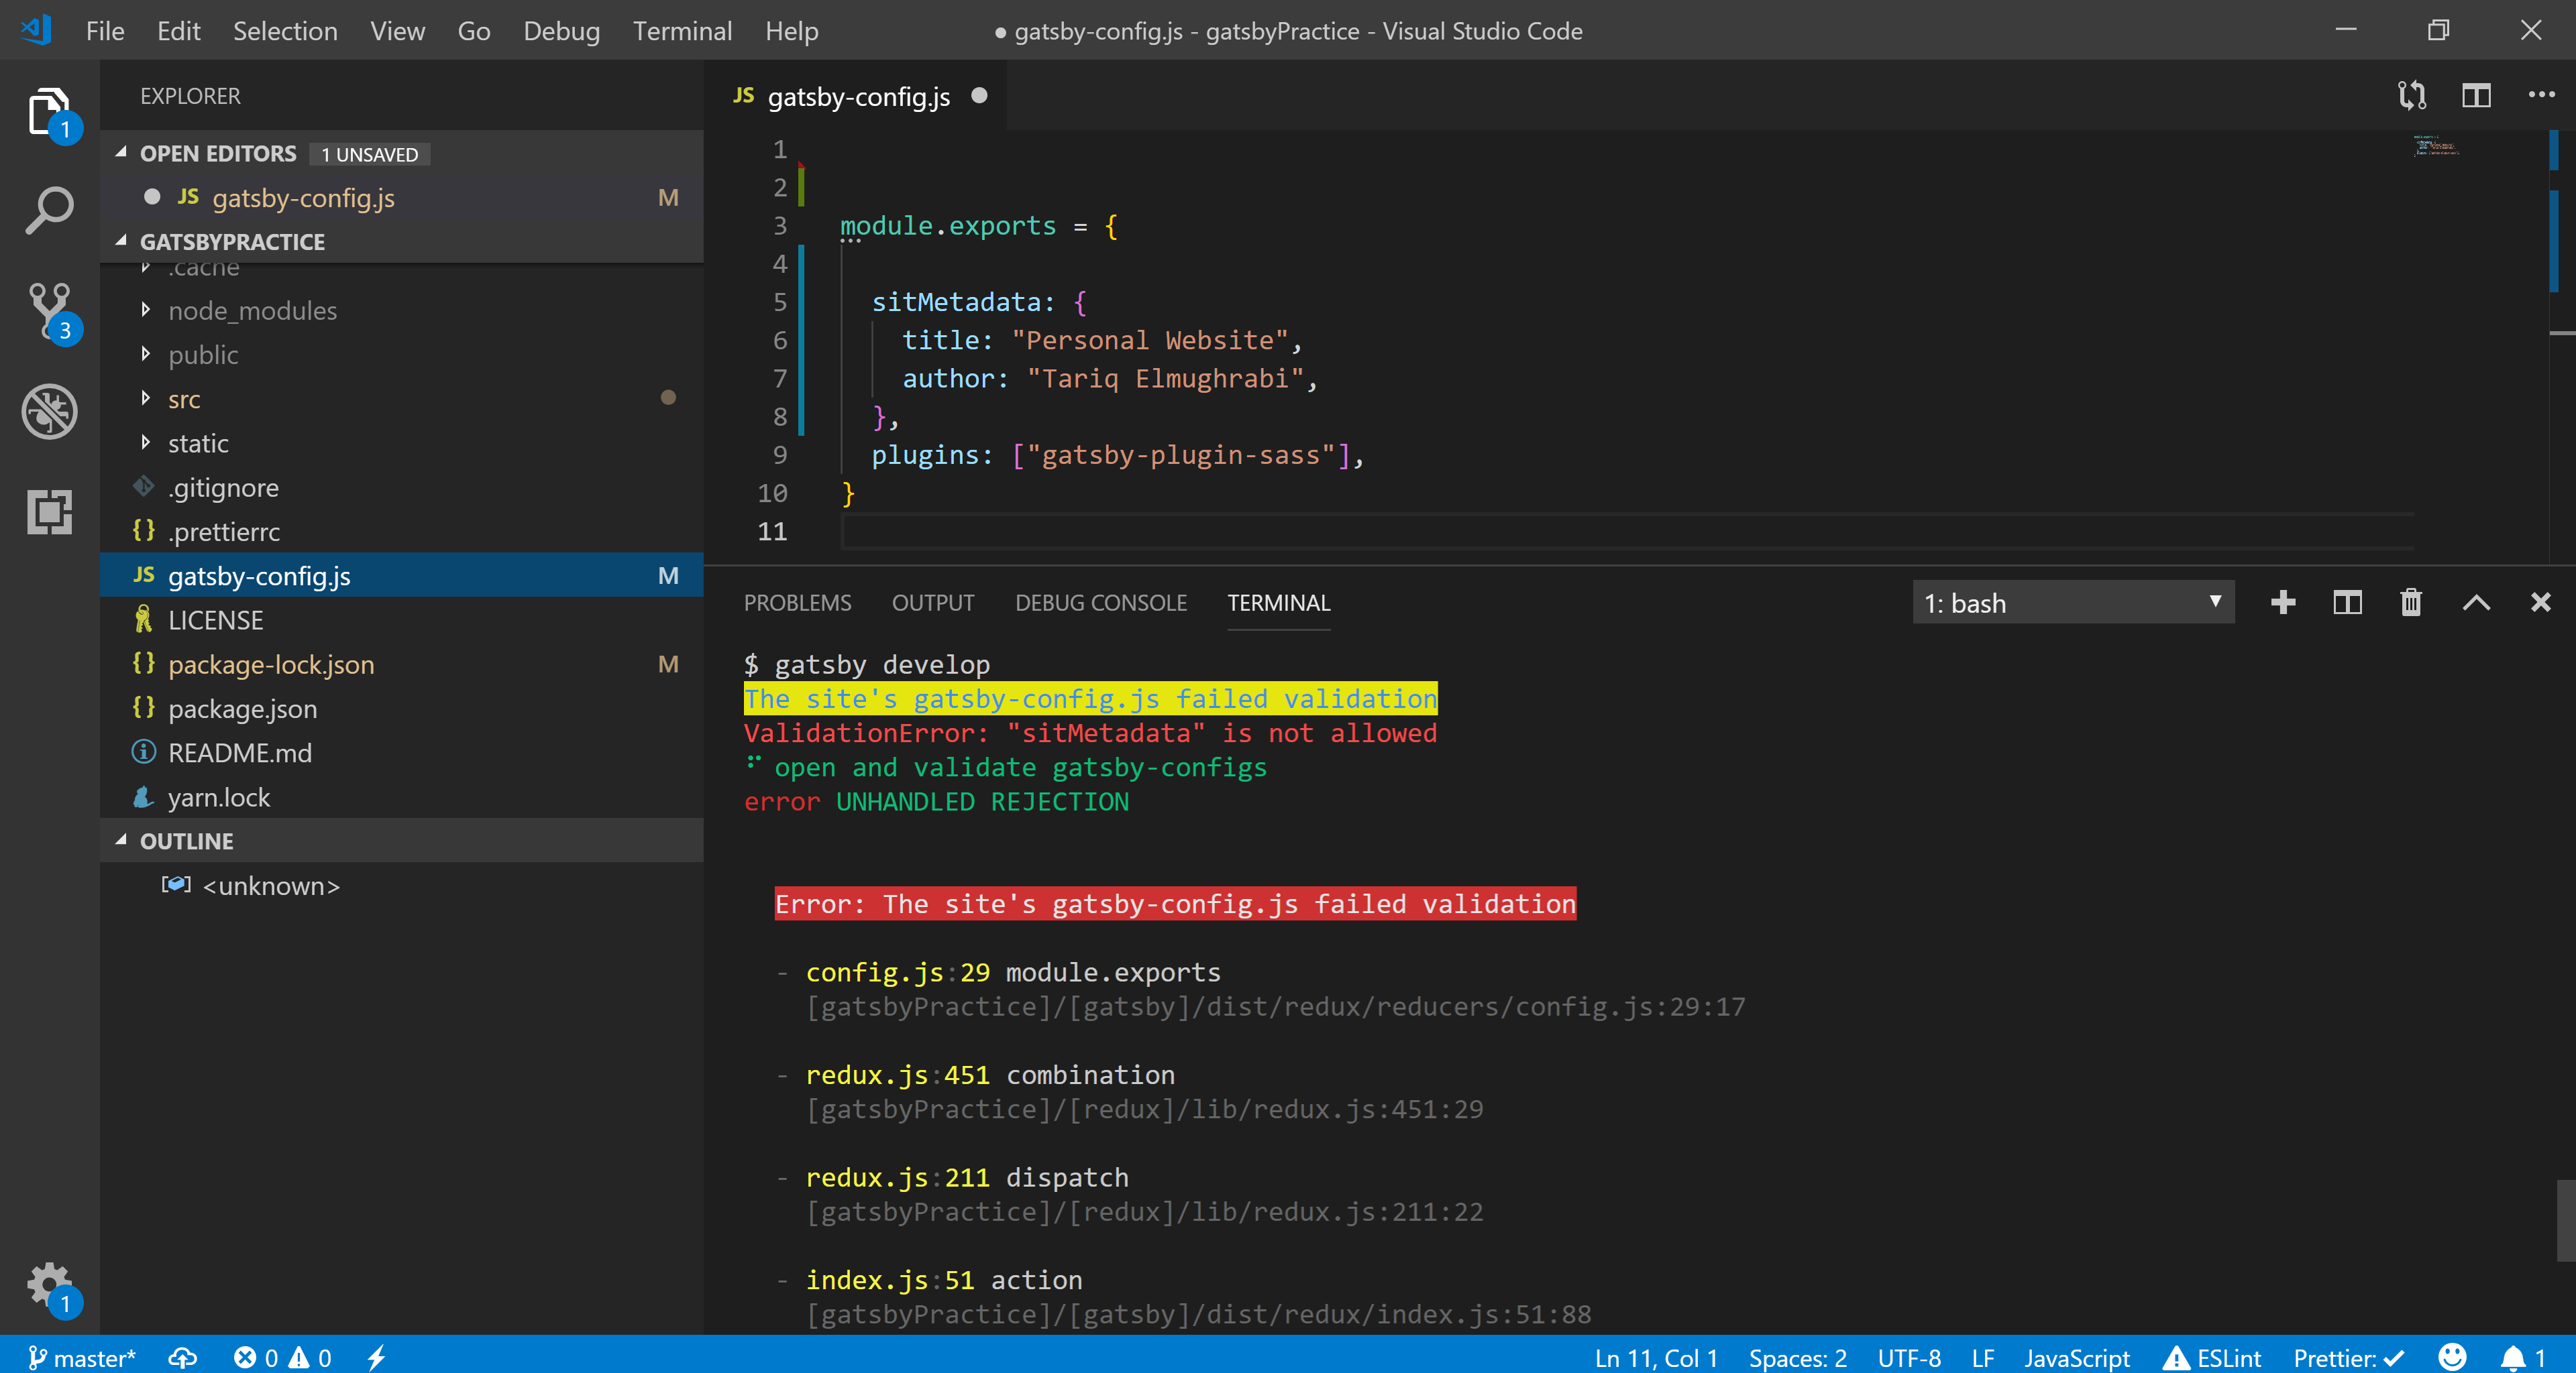This screenshot has width=2576, height=1373.
Task: Switch to the PROBLEMS tab
Action: 797,603
